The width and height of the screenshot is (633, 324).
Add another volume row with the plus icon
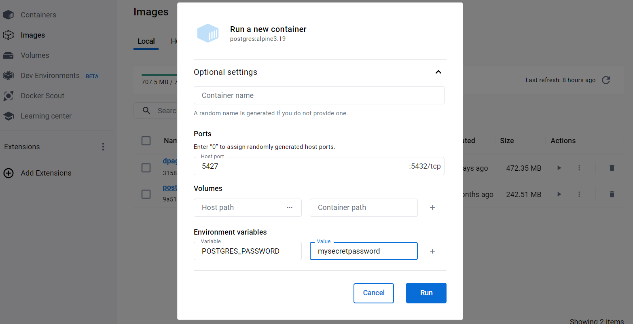pyautogui.click(x=432, y=208)
